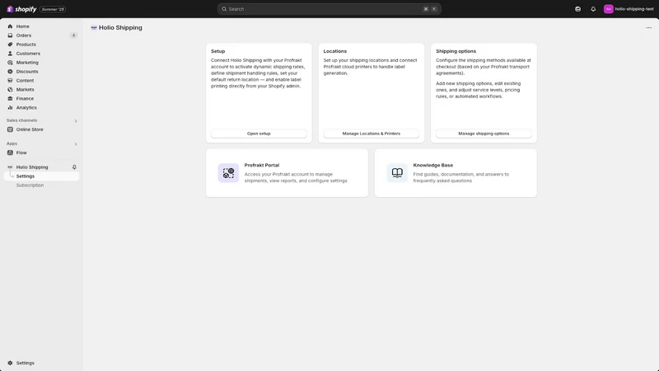Image resolution: width=659 pixels, height=371 pixels.
Task: Click the Analytics bar chart icon
Action: click(x=10, y=108)
